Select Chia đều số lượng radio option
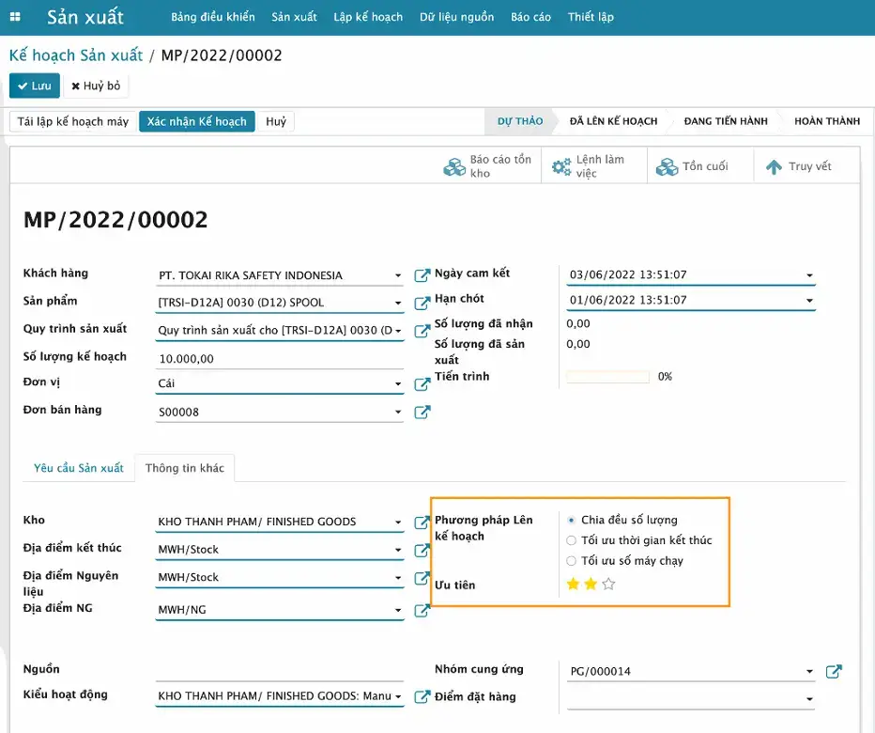The image size is (875, 733). pos(572,520)
